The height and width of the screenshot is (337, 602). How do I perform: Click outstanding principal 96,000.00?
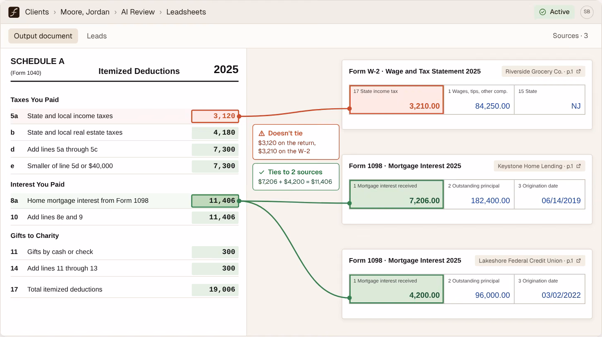click(479, 289)
